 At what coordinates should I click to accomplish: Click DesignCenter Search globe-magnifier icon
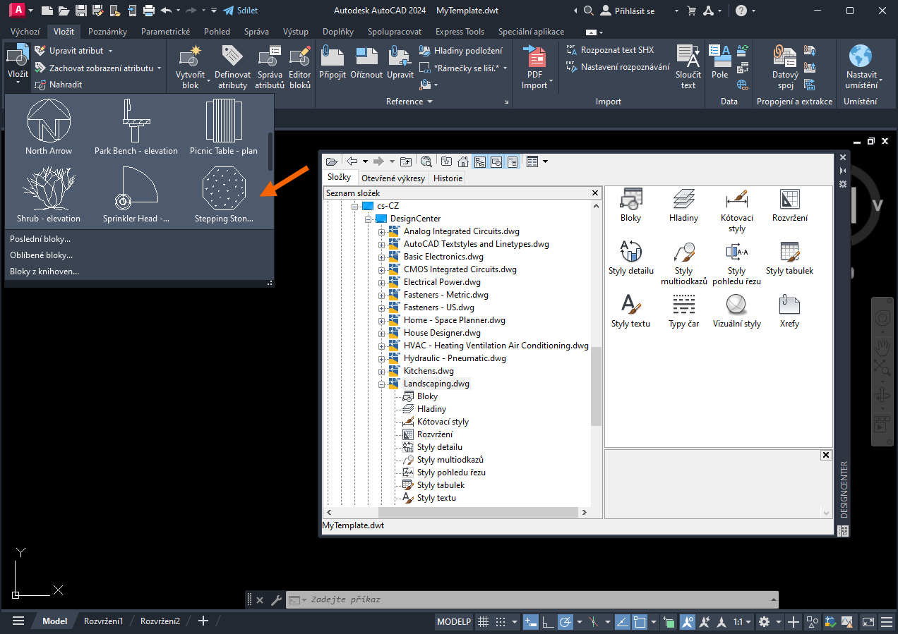(x=426, y=161)
